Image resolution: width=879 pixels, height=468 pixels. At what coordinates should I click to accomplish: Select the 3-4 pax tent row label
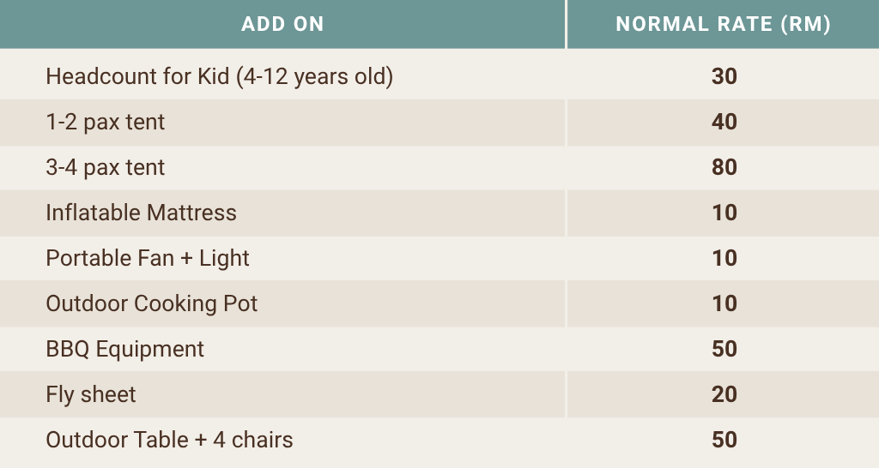tap(105, 167)
